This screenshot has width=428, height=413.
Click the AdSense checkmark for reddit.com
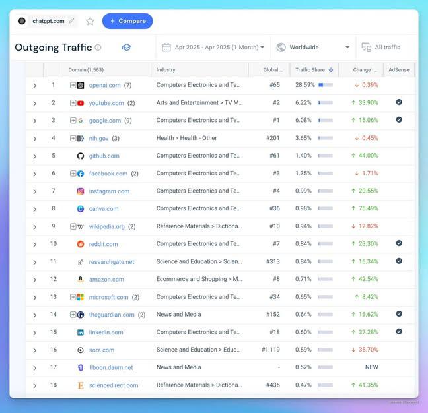[x=398, y=243]
